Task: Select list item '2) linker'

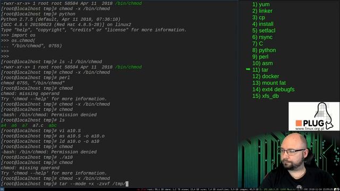Action: 262,11
